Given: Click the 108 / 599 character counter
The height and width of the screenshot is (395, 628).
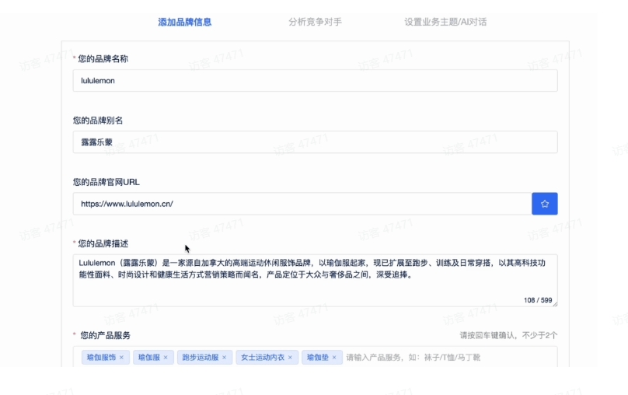Looking at the screenshot, I should click(538, 300).
